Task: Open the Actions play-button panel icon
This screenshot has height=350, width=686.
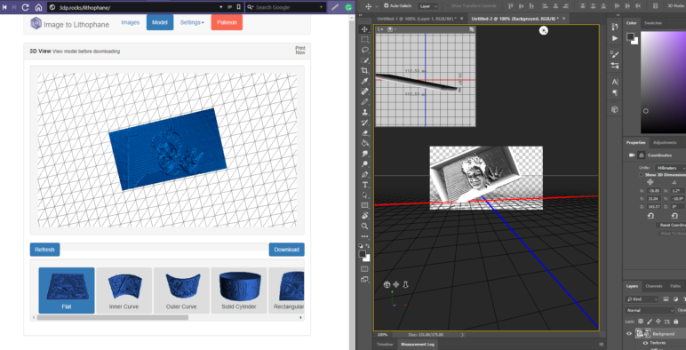Action: 615,38
